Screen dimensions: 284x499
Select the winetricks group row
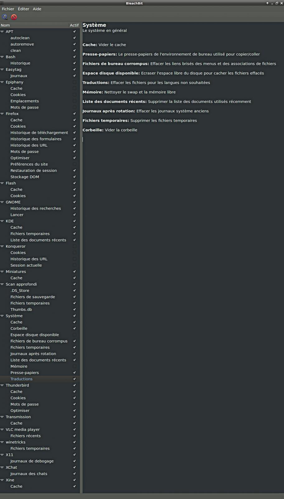pyautogui.click(x=40, y=442)
